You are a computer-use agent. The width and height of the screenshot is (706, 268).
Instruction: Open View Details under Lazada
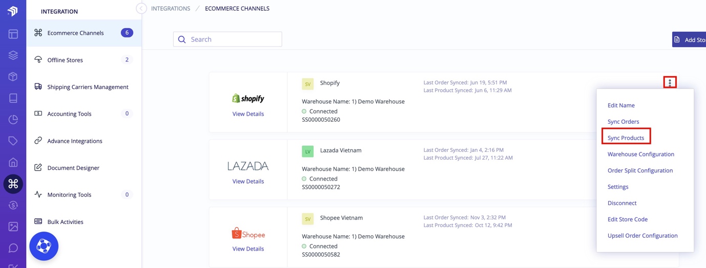(248, 182)
